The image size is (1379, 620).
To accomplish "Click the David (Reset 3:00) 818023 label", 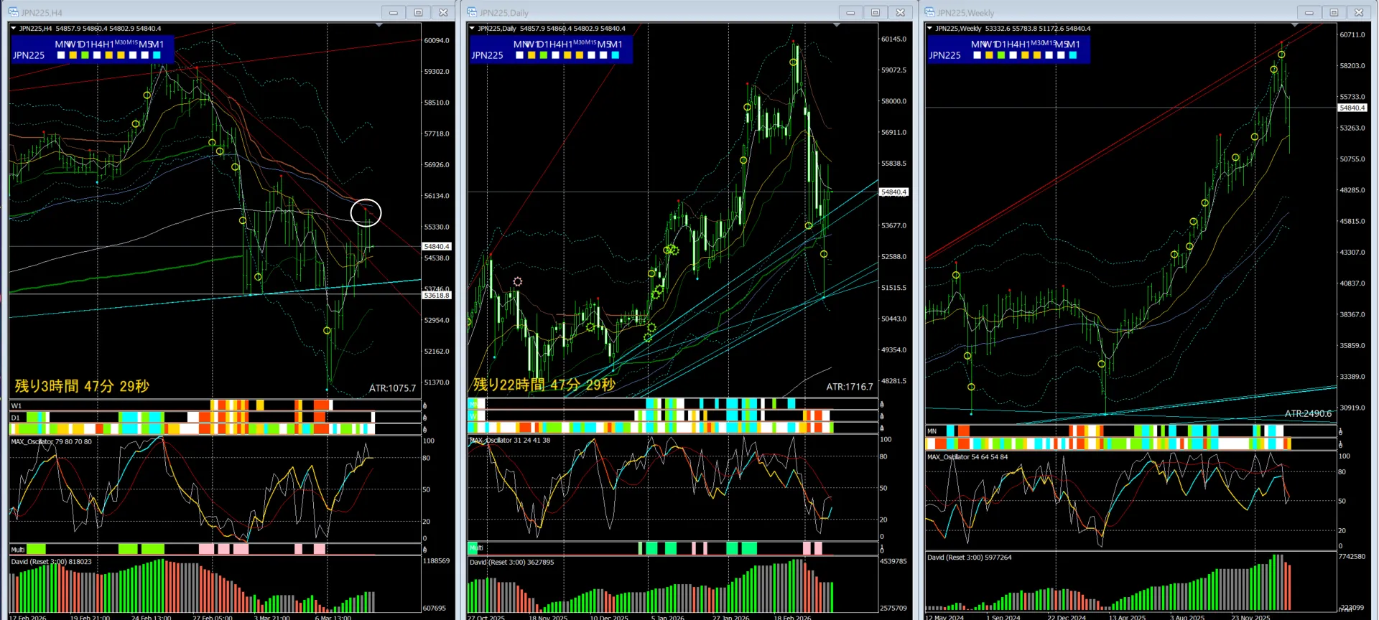I will coord(52,562).
